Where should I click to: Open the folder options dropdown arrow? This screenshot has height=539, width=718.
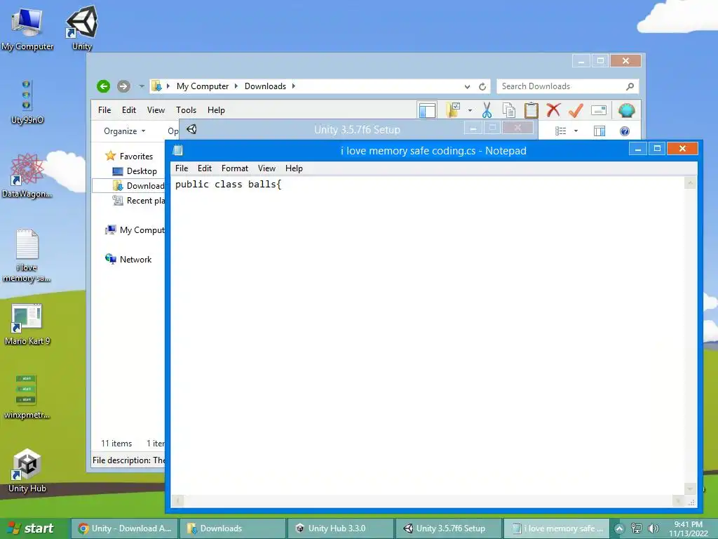470,110
